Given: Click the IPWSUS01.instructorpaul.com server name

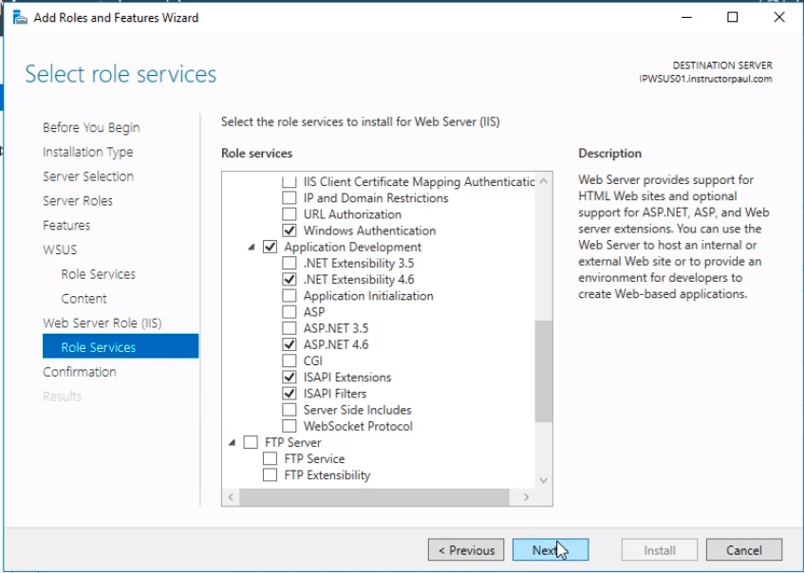Looking at the screenshot, I should tap(705, 79).
